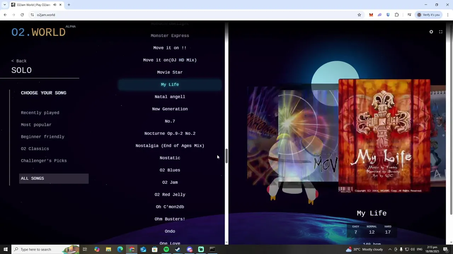Viewport: 453px width, 254px height.
Task: Select the song 'Nocturne Op.9-2 No.2'
Action: point(170,133)
